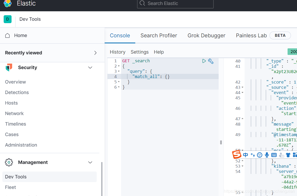297x196 pixels.
Task: Open the Security Administration page
Action: [x=21, y=145]
